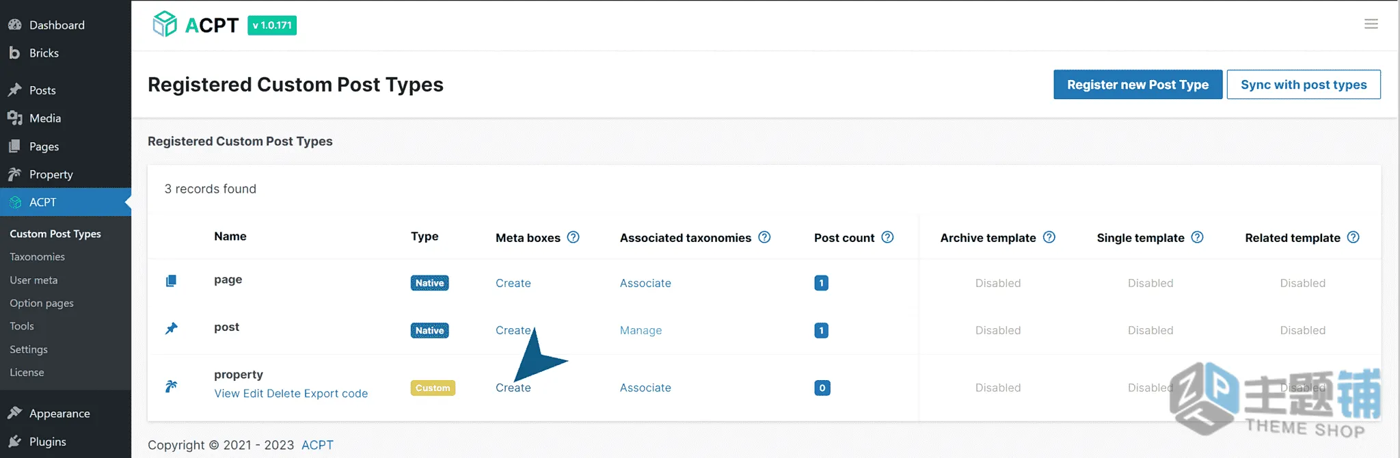The width and height of the screenshot is (1400, 458).
Task: Open User meta submenu item
Action: pos(33,280)
